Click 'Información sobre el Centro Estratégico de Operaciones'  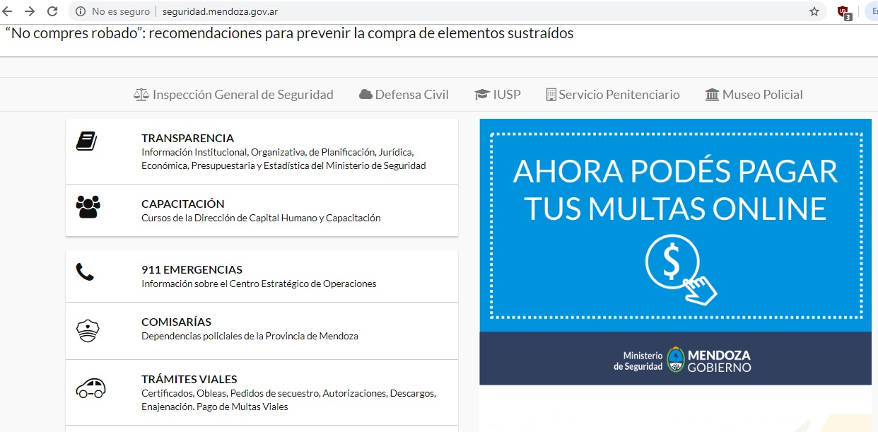259,284
